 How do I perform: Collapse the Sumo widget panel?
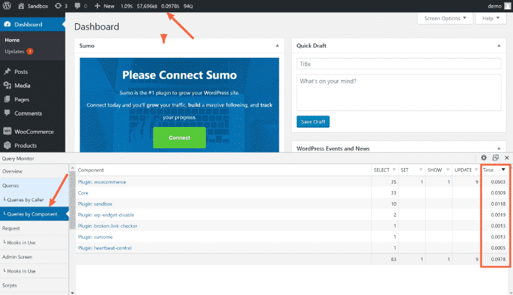277,46
